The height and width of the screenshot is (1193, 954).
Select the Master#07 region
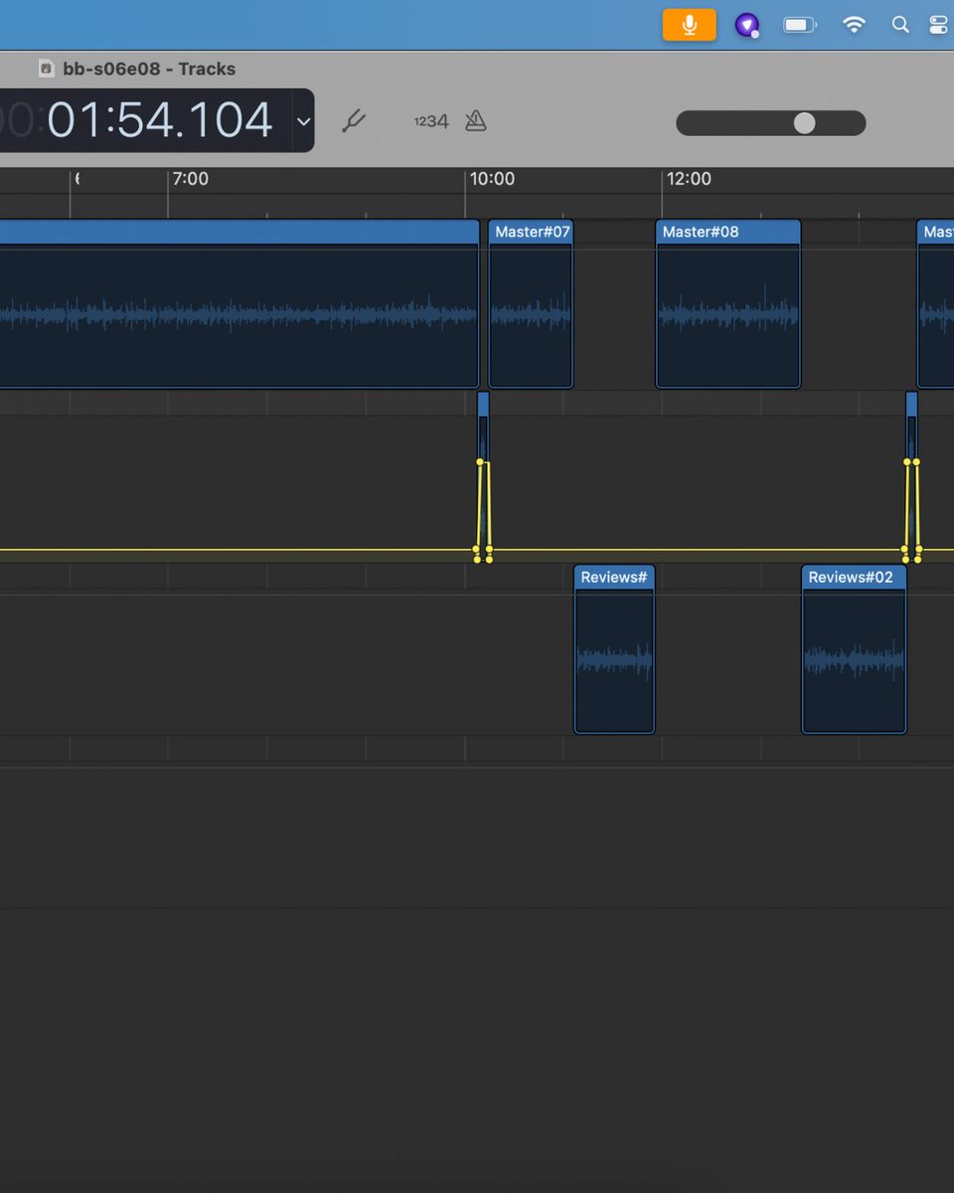[530, 308]
